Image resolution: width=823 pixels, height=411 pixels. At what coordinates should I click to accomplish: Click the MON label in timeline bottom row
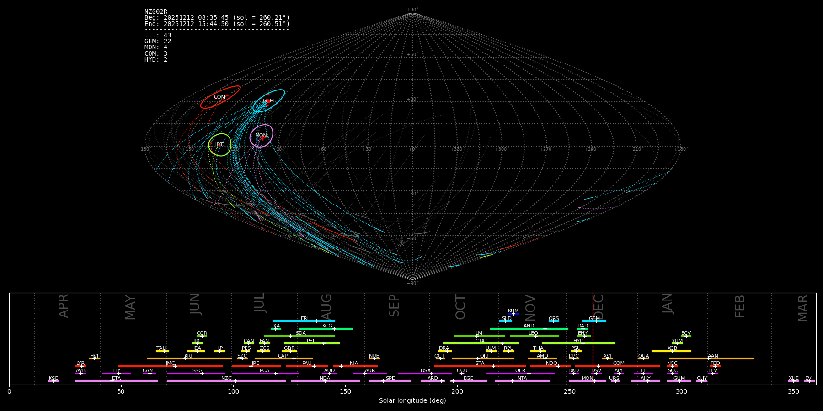click(588, 379)
